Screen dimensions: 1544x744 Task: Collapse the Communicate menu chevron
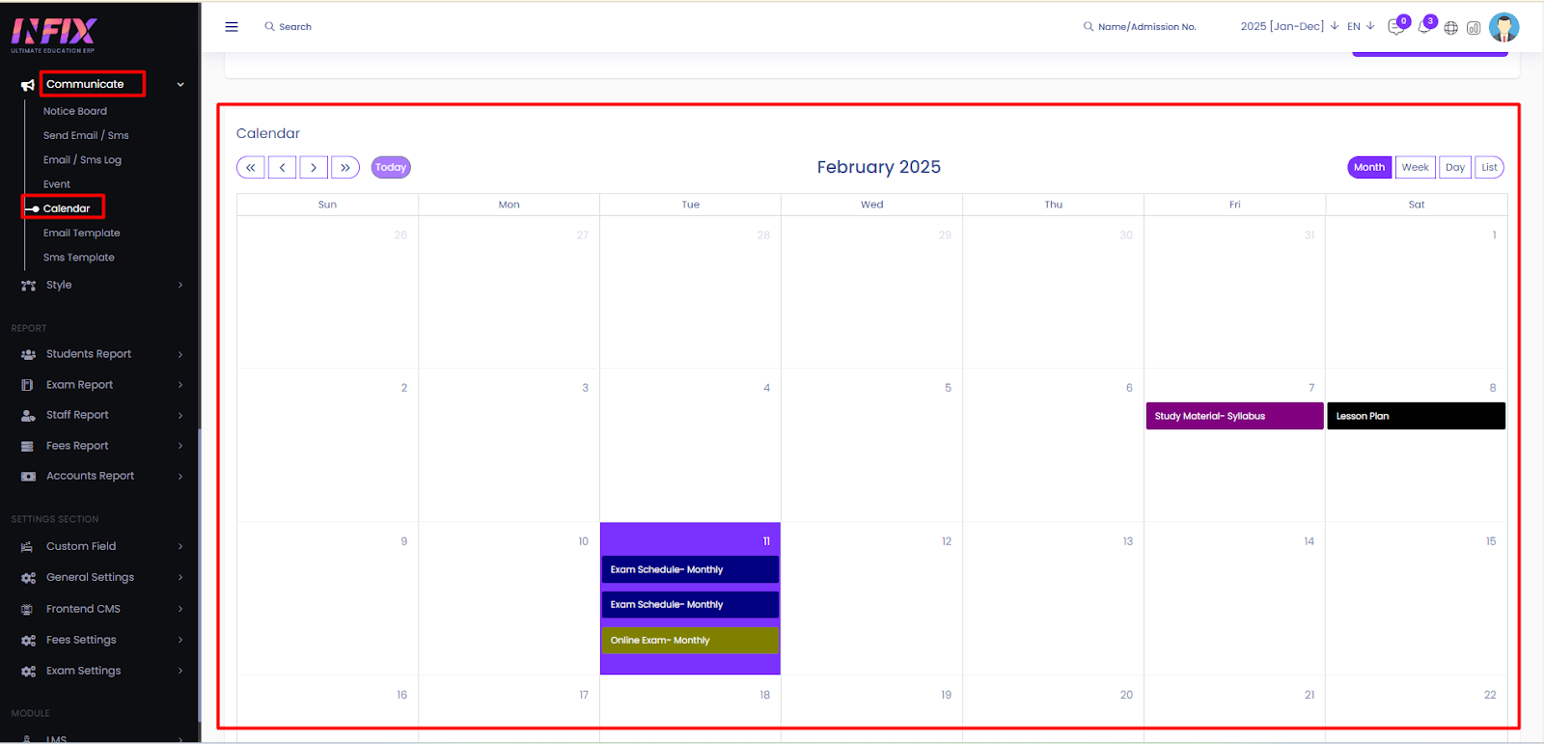point(180,85)
